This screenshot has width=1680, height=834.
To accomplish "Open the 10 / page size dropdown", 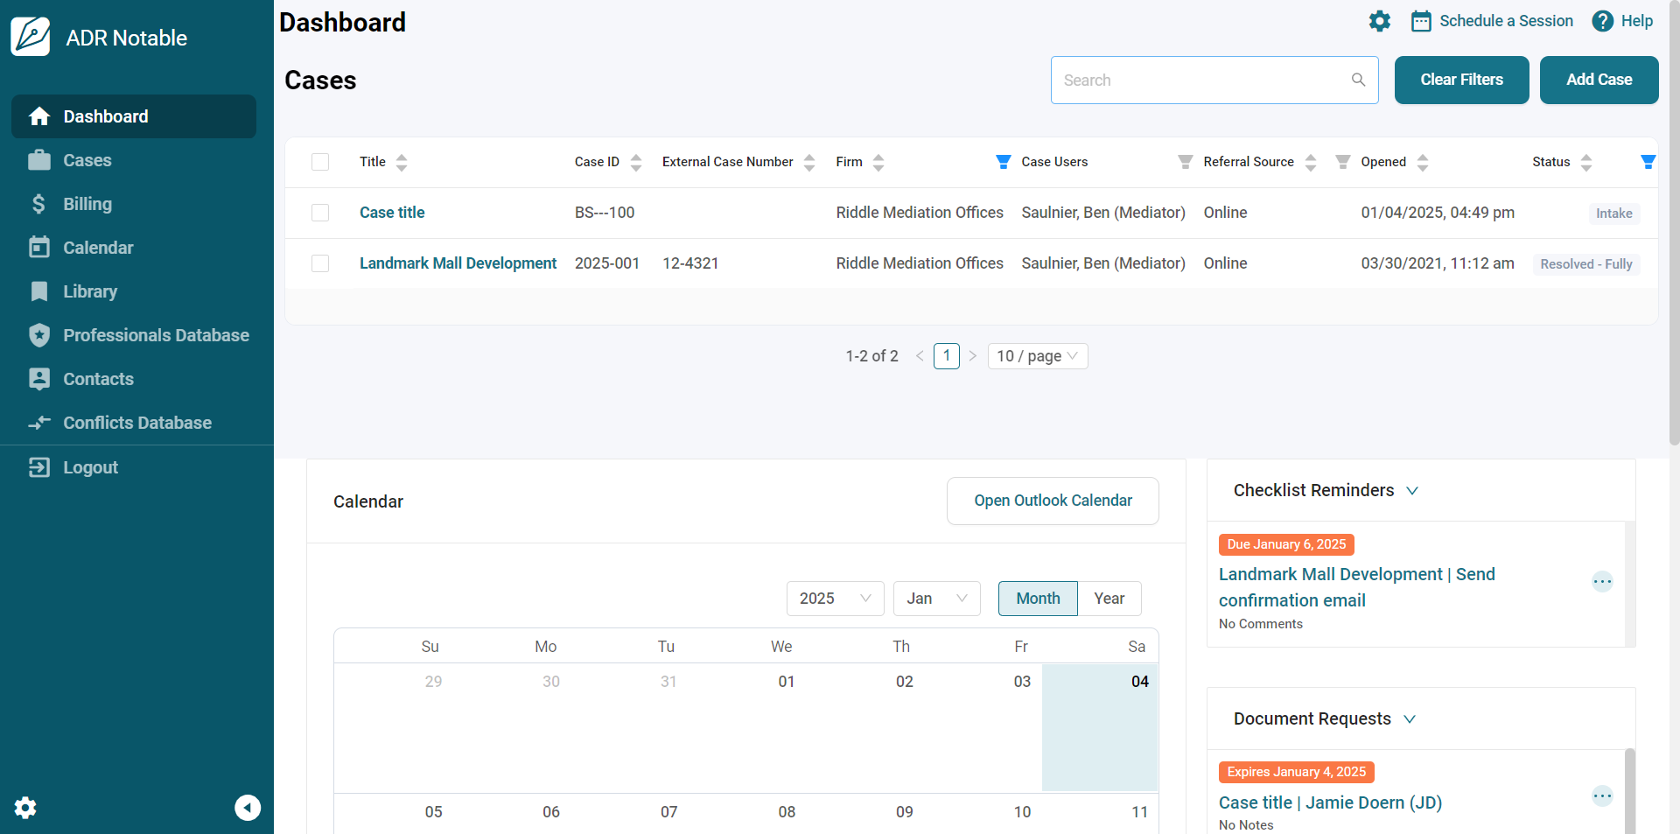I will 1037,356.
